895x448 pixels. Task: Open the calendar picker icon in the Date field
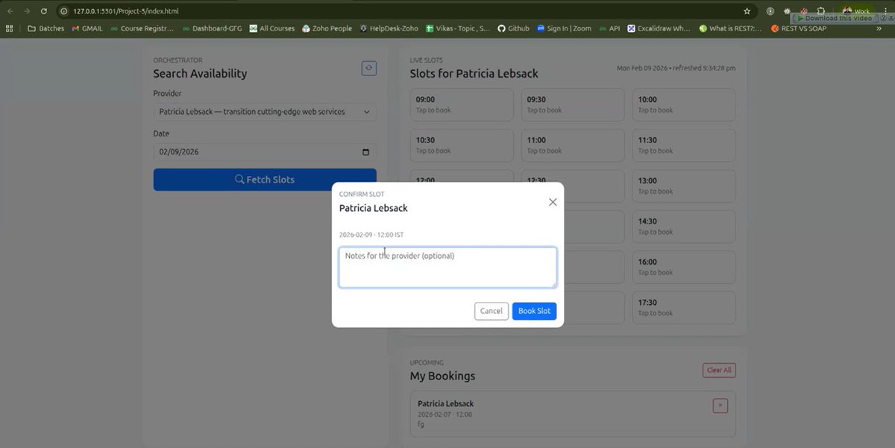(365, 152)
